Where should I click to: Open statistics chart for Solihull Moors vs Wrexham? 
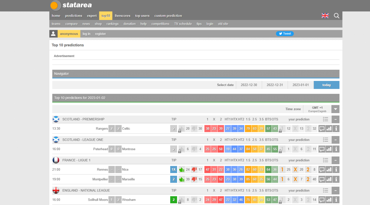click(x=329, y=200)
